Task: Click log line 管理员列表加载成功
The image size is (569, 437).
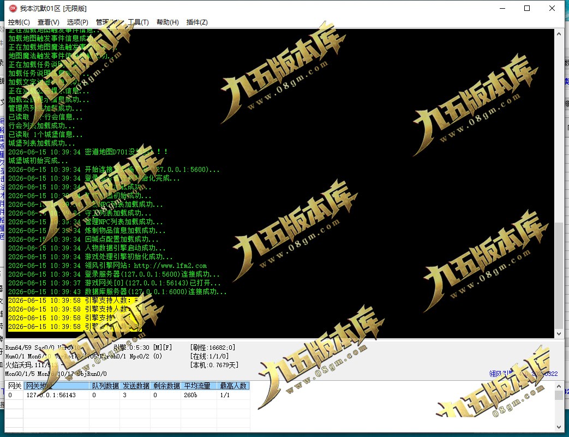Action: tap(45, 109)
